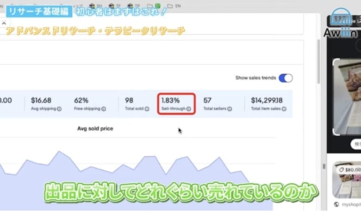This screenshot has height=211, width=361.
Task: Click the side panel resize handle
Action: pos(324,167)
